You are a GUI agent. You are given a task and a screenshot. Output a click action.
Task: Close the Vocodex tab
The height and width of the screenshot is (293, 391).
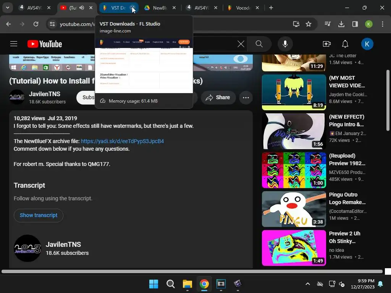pyautogui.click(x=257, y=8)
